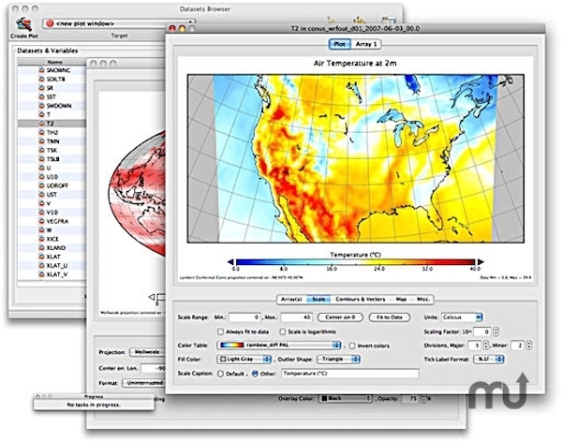Select Default scale caption radio button
Viewport: 562px width, 442px height.
pyautogui.click(x=220, y=374)
